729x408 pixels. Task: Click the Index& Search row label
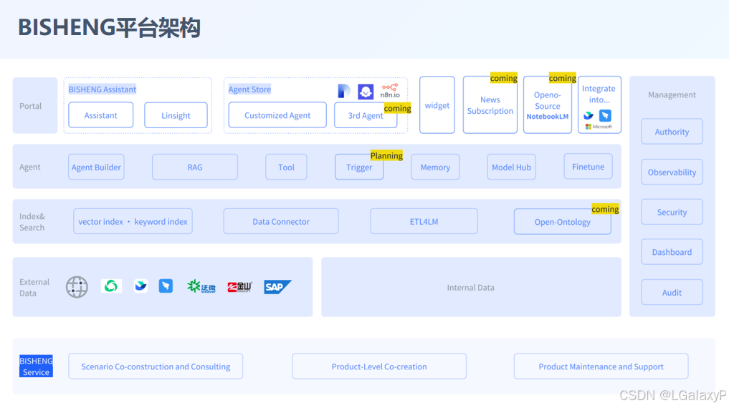click(x=32, y=222)
